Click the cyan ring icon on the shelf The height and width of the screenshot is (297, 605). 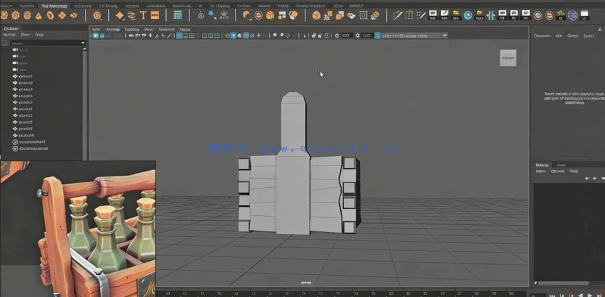coord(468,15)
